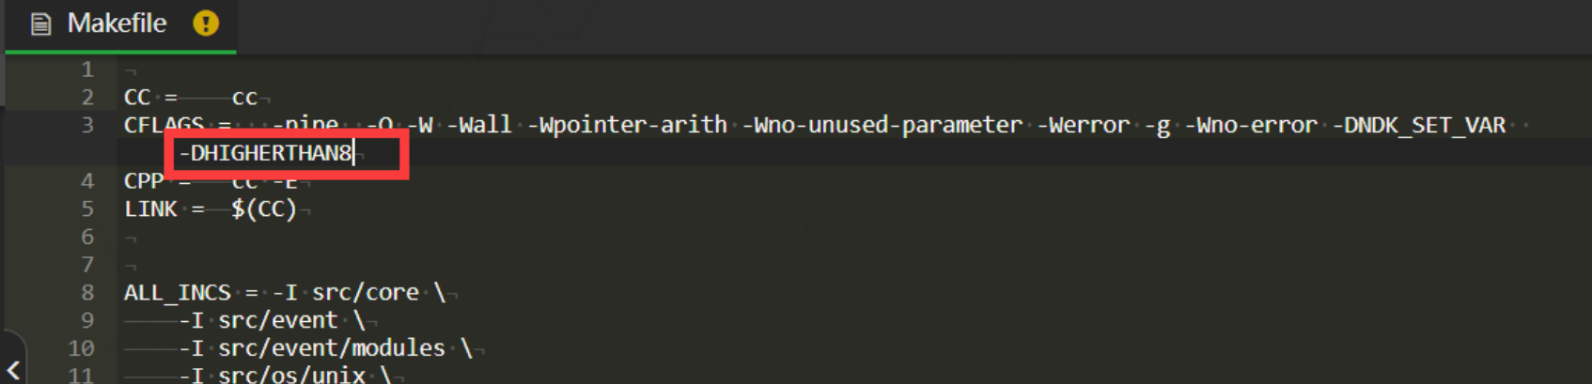The width and height of the screenshot is (1592, 384).
Task: Click the src/event/modules include path
Action: [332, 348]
